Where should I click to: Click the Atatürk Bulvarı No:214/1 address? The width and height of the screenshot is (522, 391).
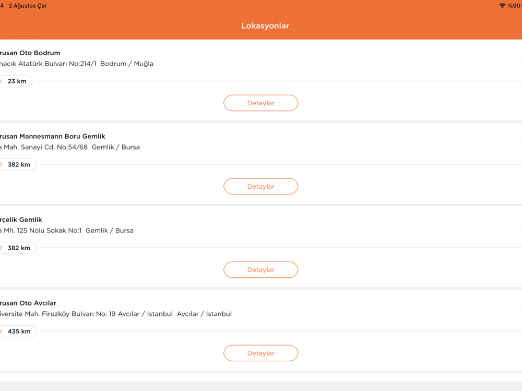[77, 64]
